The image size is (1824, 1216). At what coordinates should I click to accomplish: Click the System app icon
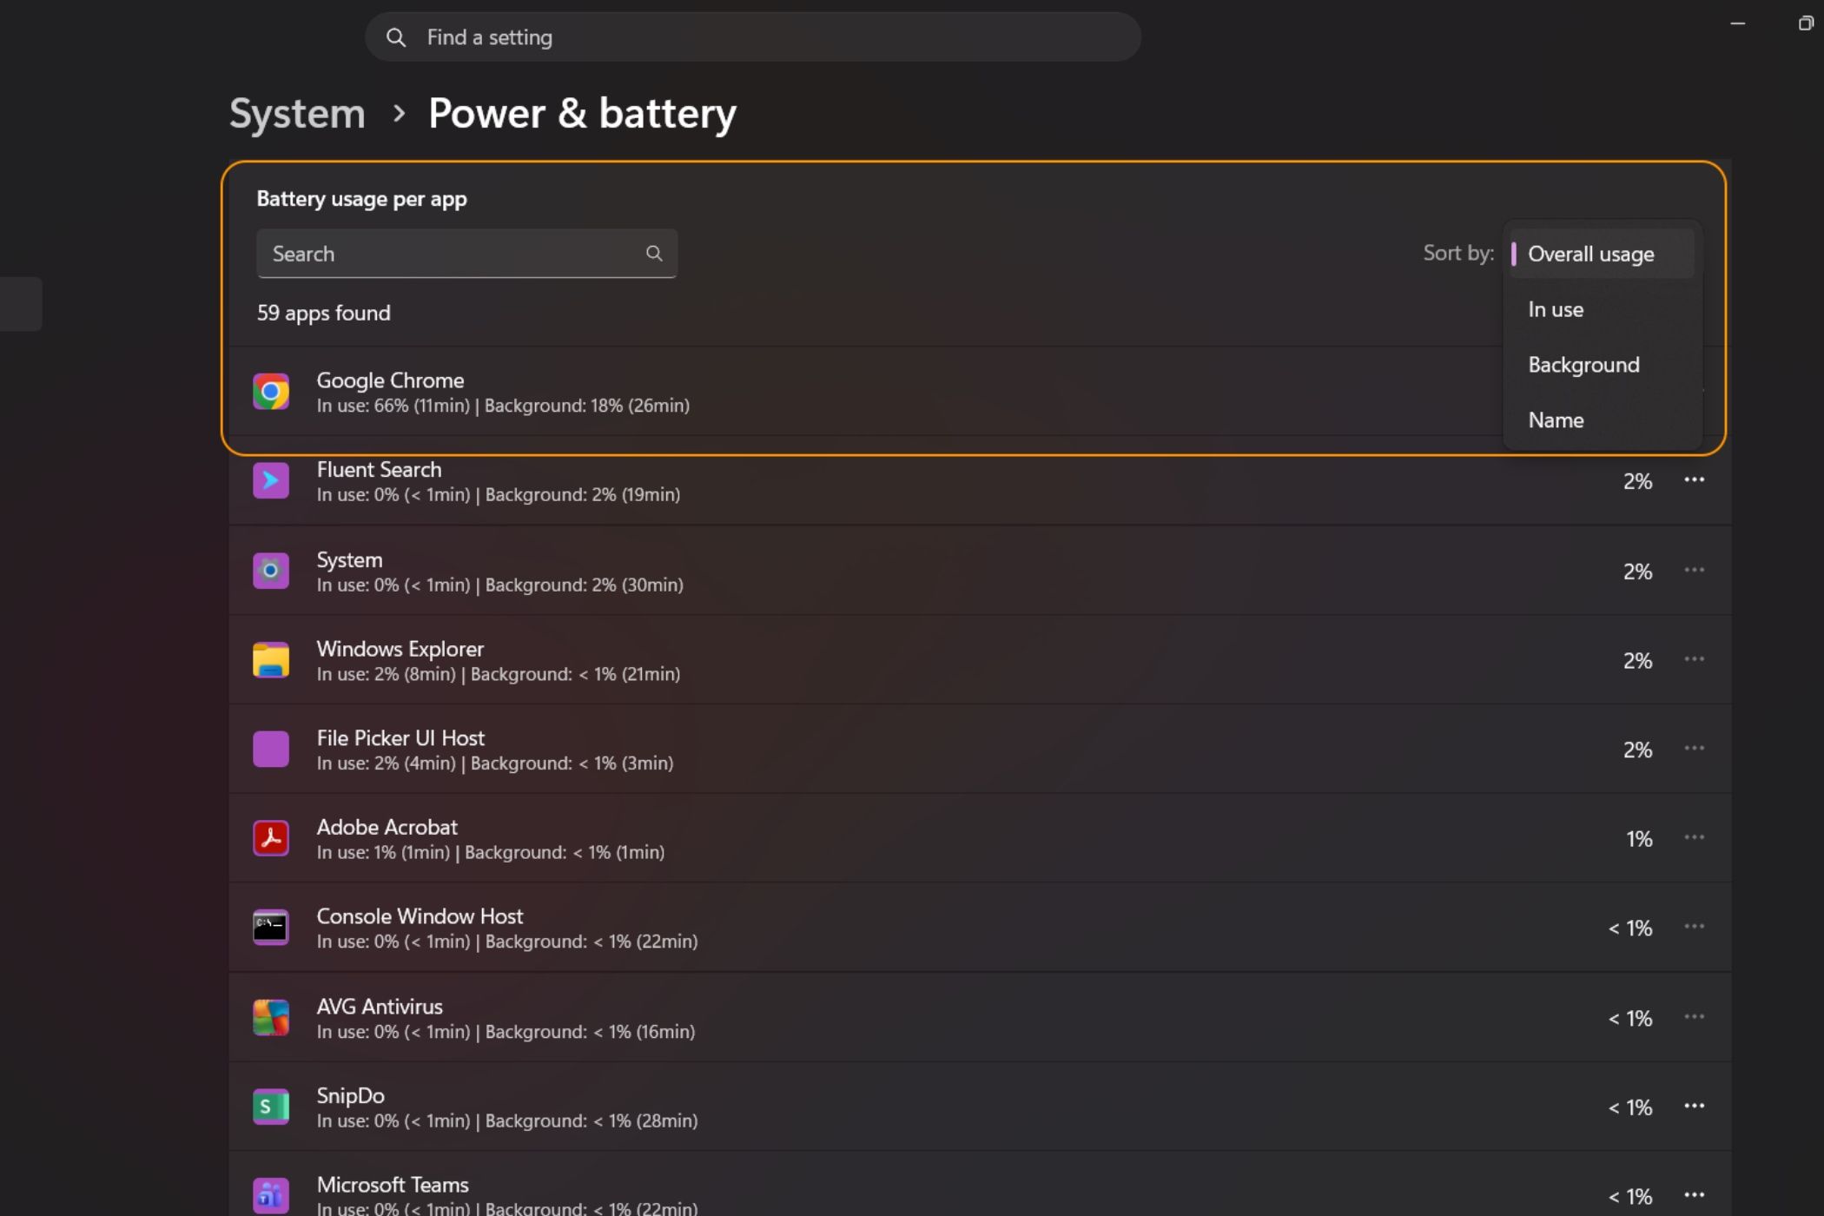[271, 571]
